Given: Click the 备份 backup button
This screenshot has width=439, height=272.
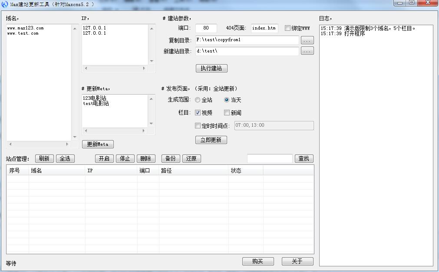Looking at the screenshot, I should (171, 158).
